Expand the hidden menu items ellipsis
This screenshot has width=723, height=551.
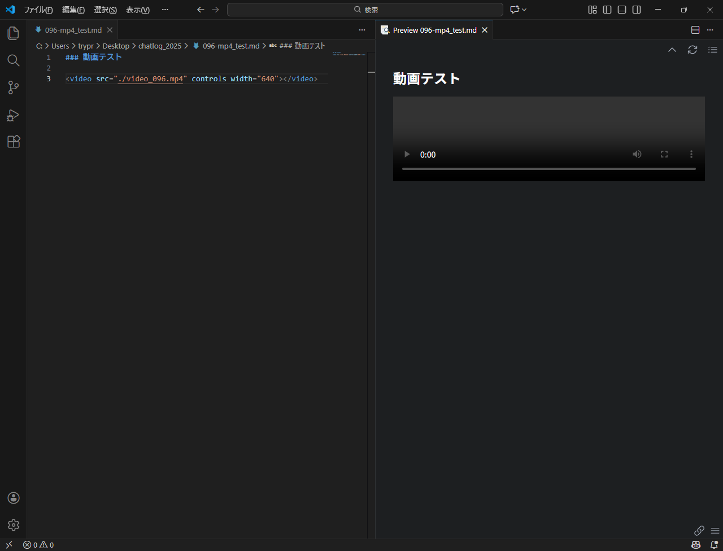165,10
